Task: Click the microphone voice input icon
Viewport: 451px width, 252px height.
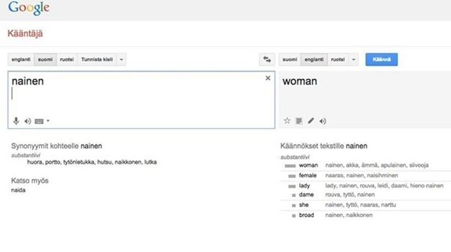Action: pos(16,121)
